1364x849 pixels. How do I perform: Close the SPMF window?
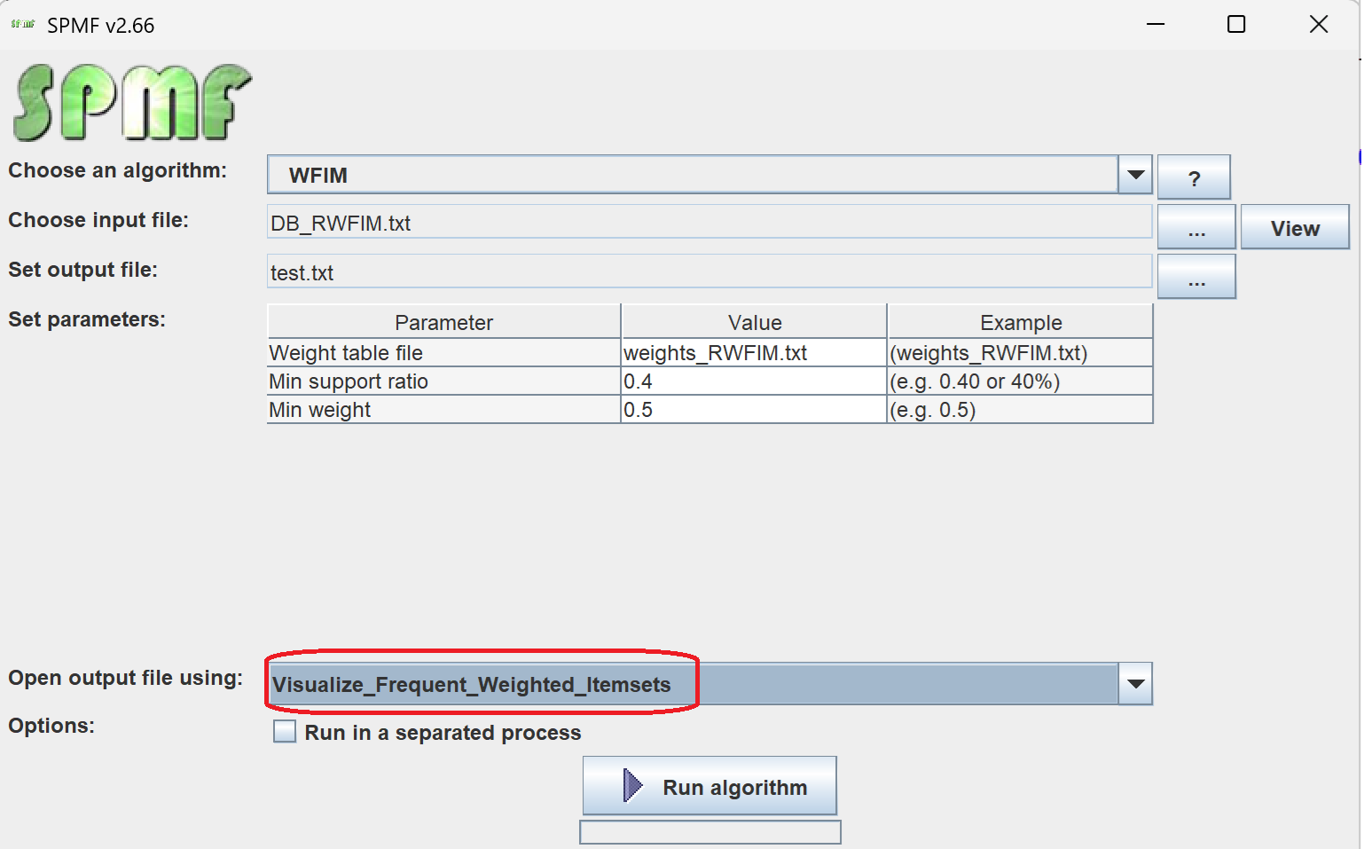pos(1319,24)
